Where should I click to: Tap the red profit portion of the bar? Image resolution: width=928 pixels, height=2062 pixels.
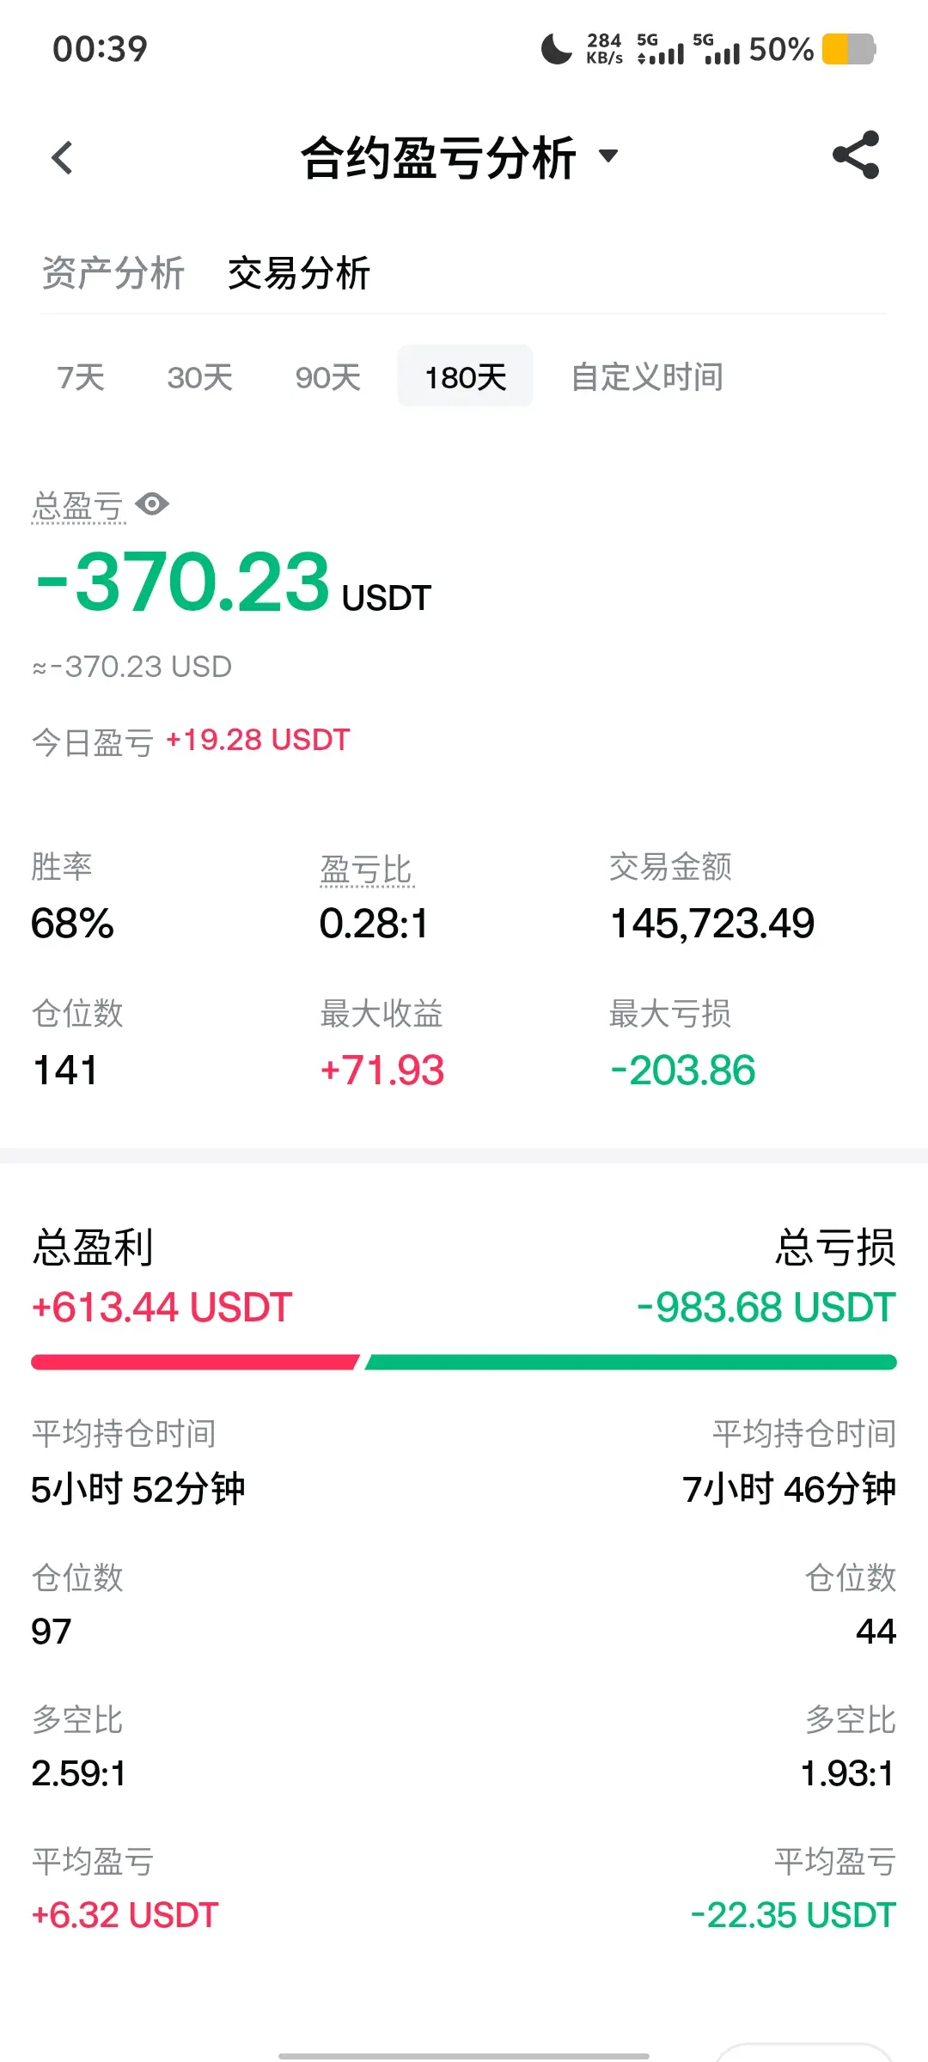[x=195, y=1362]
